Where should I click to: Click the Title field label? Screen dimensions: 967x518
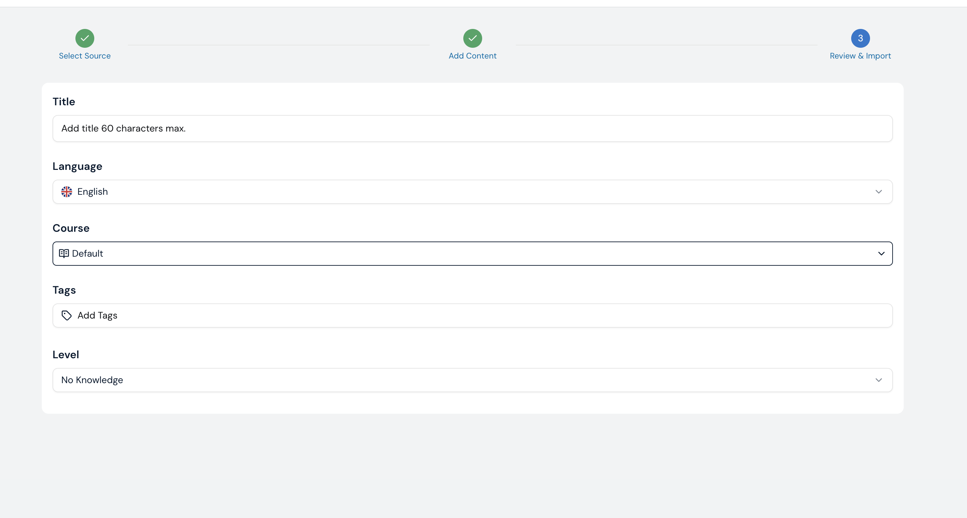[64, 102]
